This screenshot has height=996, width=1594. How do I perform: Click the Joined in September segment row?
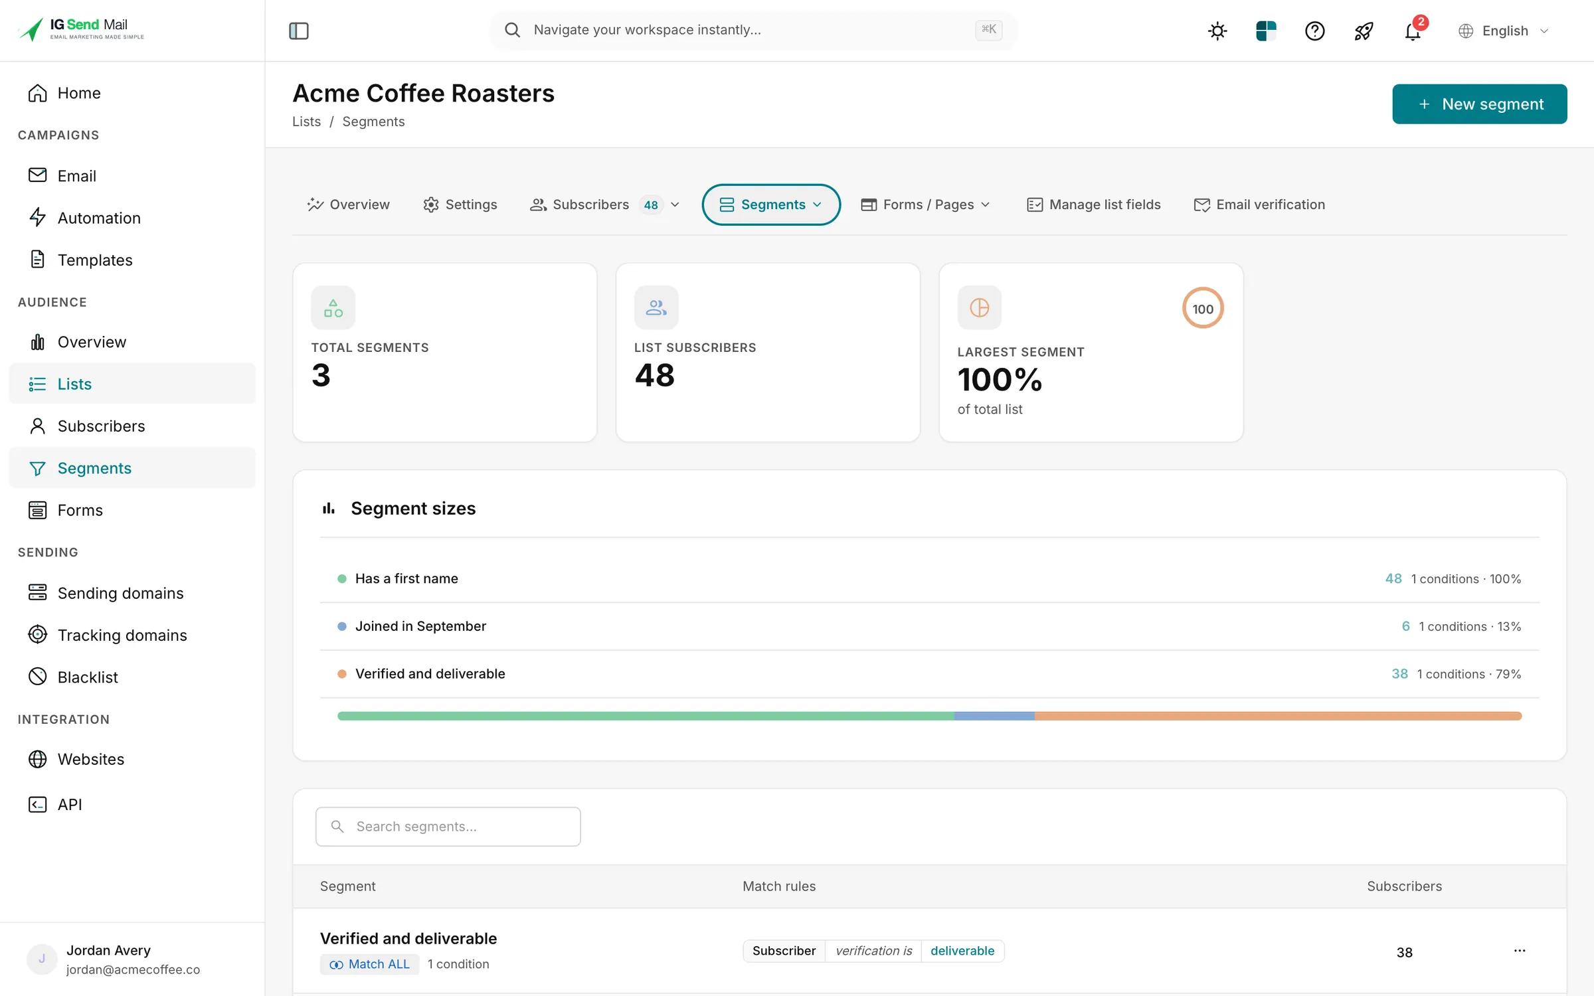930,626
